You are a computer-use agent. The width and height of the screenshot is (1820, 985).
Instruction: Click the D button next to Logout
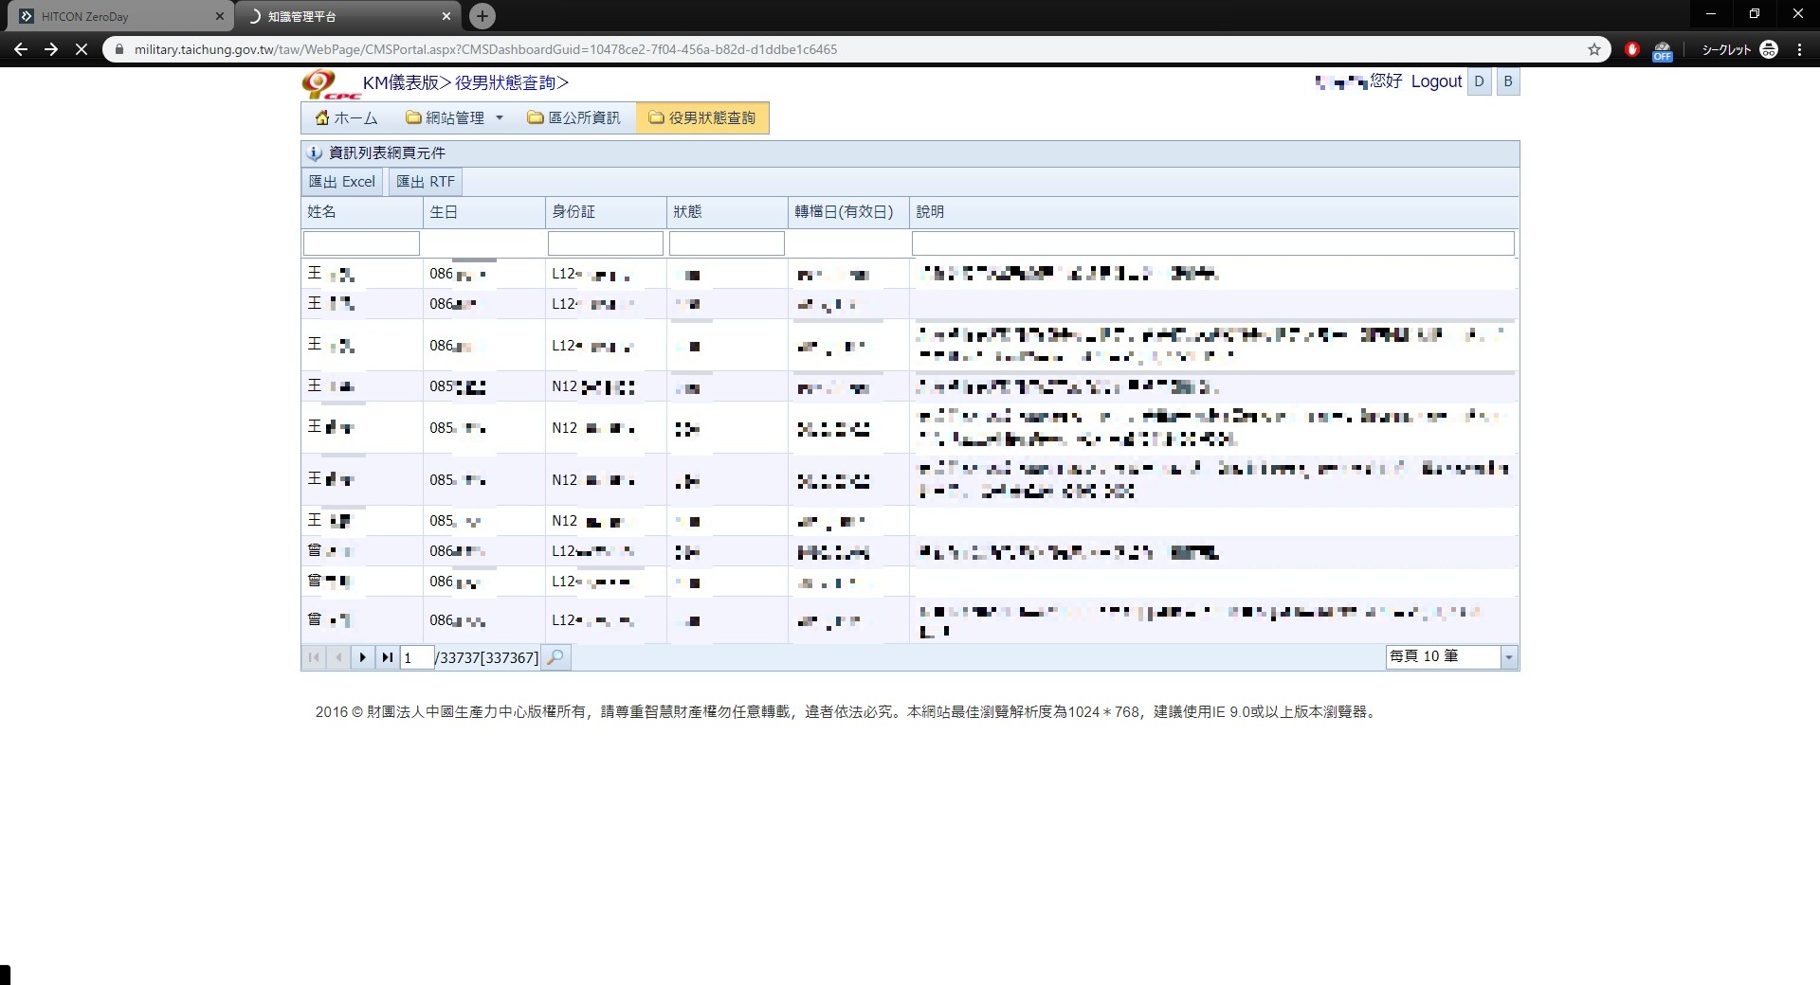[1479, 81]
